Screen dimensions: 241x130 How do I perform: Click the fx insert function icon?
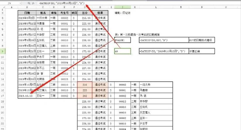click(x=33, y=3)
